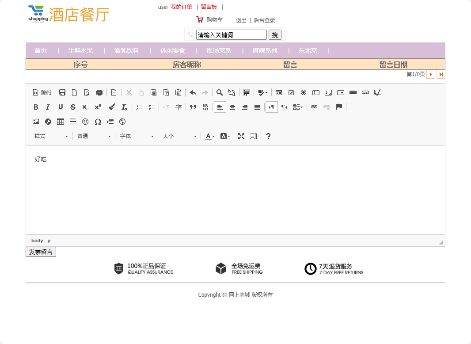Insert a checkbox form field
471x344 pixels.
pyautogui.click(x=291, y=92)
